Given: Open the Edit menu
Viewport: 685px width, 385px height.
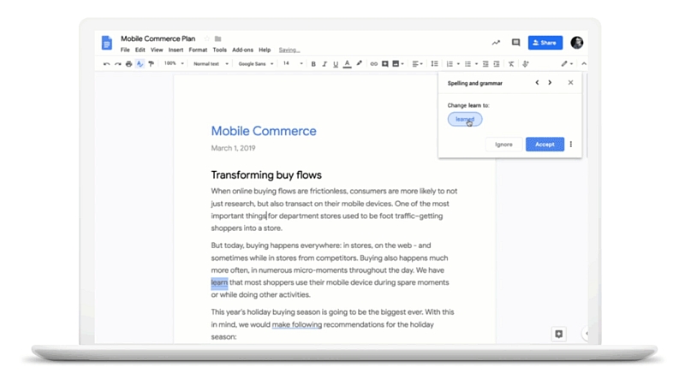Looking at the screenshot, I should coord(140,50).
